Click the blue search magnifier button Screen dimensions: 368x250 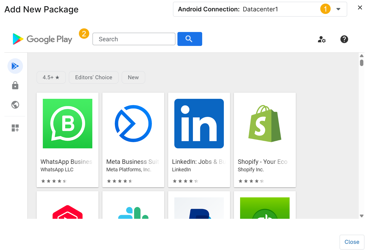(190, 39)
